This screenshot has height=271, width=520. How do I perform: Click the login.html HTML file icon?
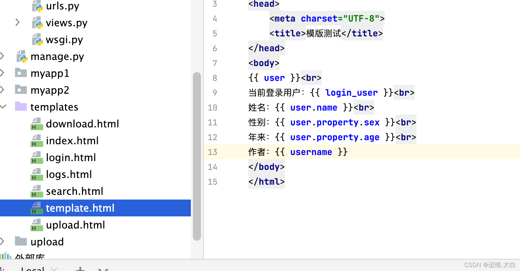(x=37, y=157)
